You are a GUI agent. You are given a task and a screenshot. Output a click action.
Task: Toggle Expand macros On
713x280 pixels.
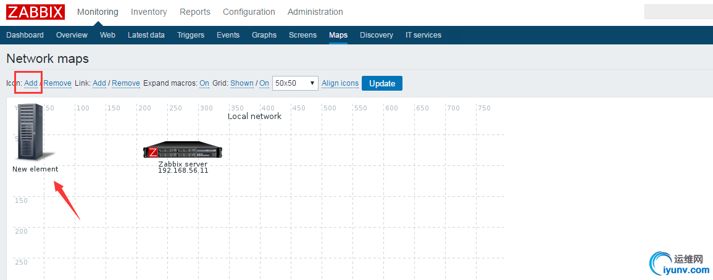pyautogui.click(x=204, y=83)
